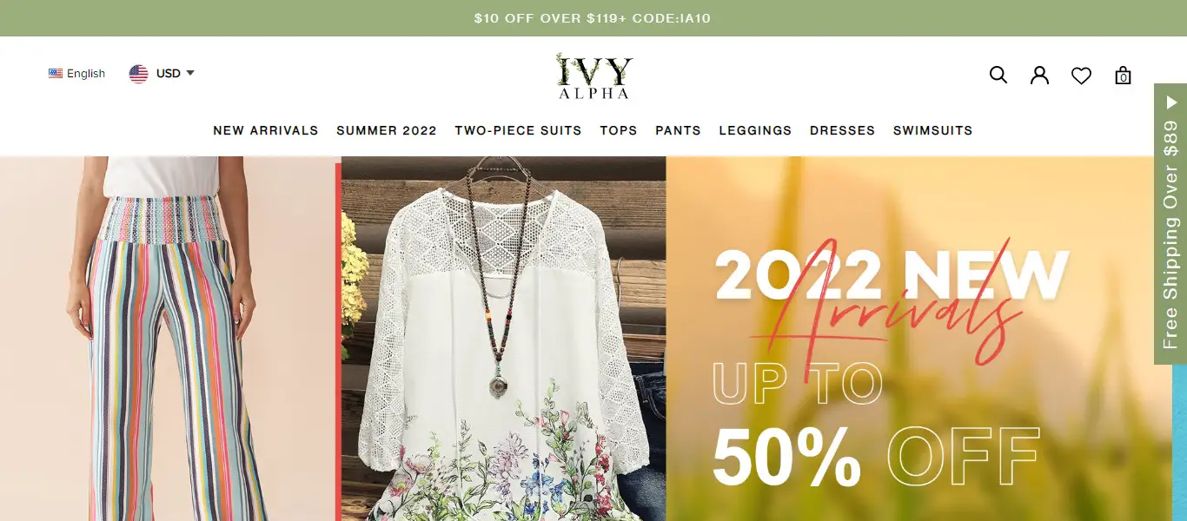The image size is (1187, 521).
Task: Open the English language selector
Action: [76, 74]
